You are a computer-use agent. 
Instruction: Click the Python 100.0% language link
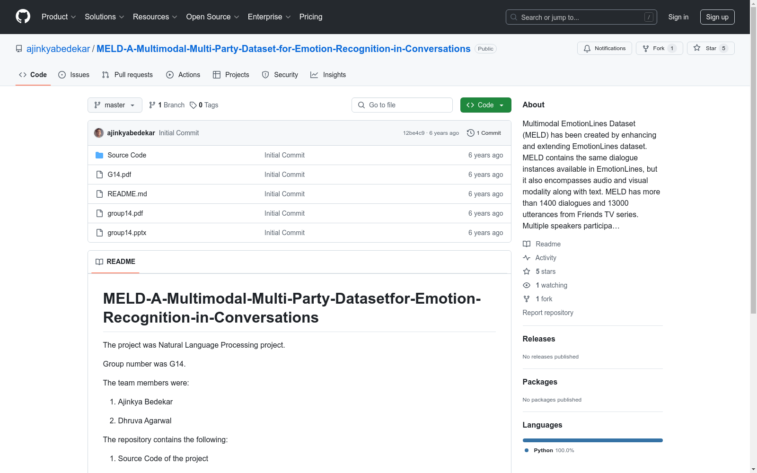click(549, 450)
